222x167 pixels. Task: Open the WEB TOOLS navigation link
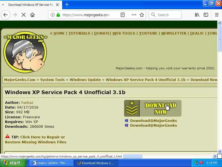124,33
